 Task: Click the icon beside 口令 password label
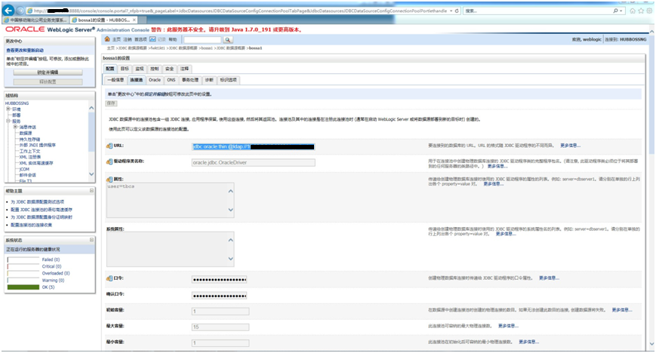[x=109, y=278]
